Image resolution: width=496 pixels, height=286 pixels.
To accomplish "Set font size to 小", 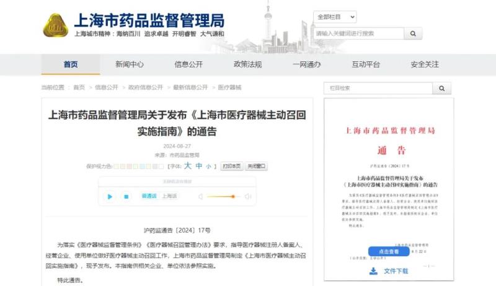I will 208,167.
